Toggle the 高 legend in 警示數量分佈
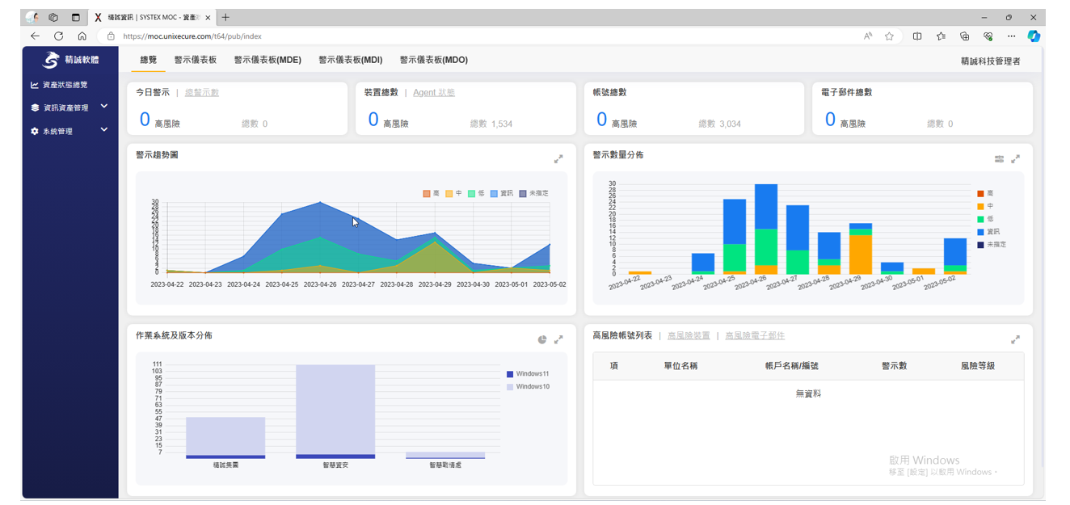Image resolution: width=1070 pixels, height=505 pixels. (985, 194)
